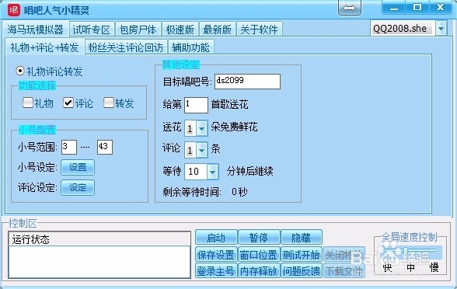
Task: Click the 测试开始 button
Action: [x=301, y=255]
